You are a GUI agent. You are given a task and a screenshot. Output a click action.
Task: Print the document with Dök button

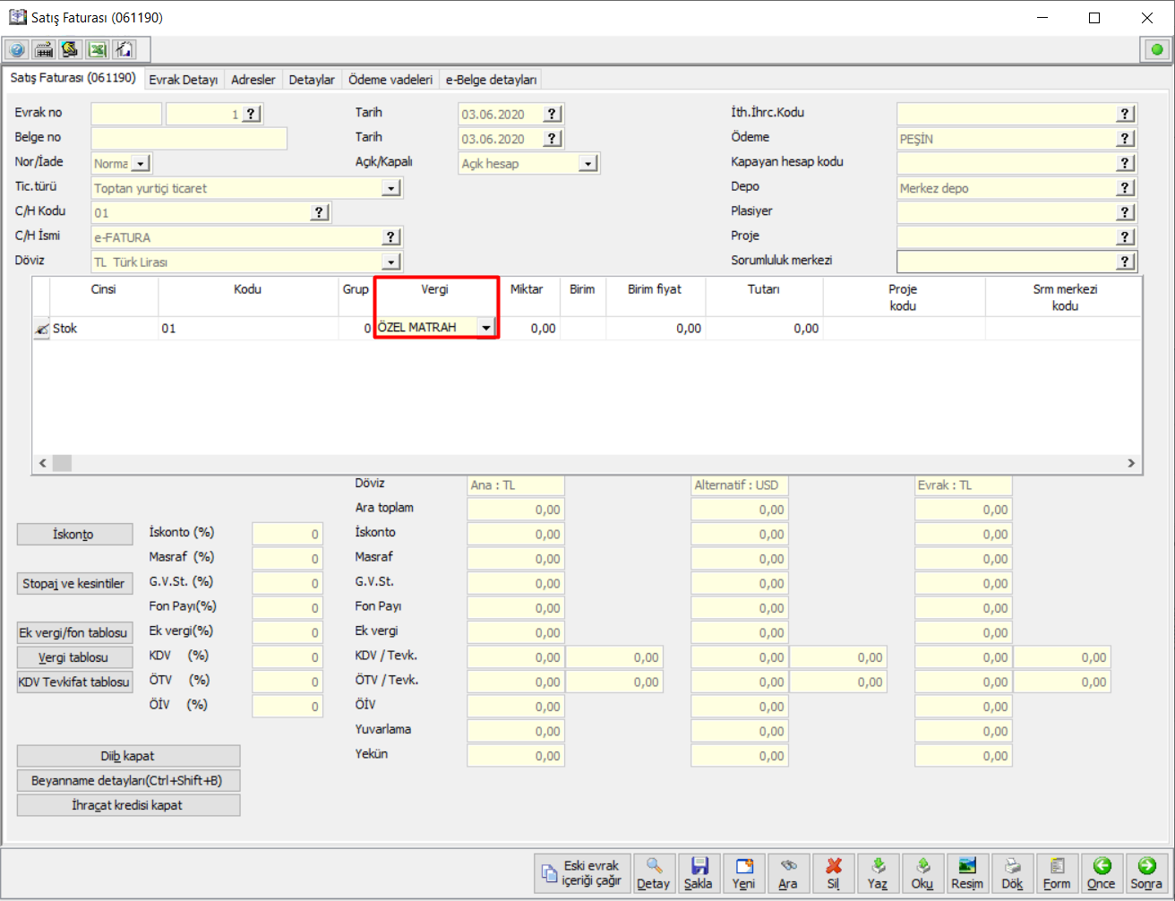pyautogui.click(x=1012, y=872)
